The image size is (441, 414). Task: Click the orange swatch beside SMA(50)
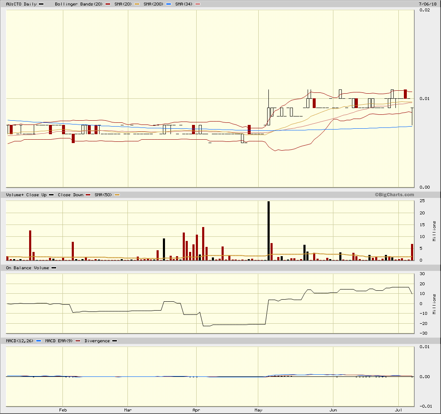point(117,195)
